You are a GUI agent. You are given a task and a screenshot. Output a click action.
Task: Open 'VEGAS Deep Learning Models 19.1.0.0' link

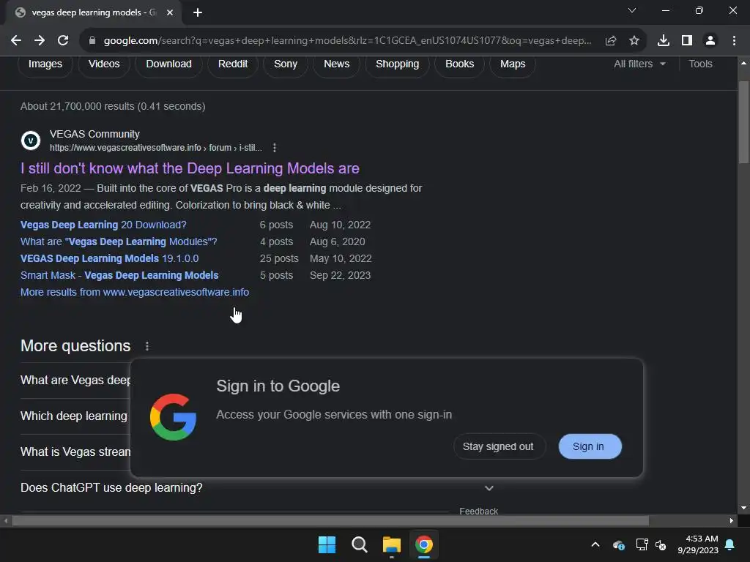pos(110,258)
